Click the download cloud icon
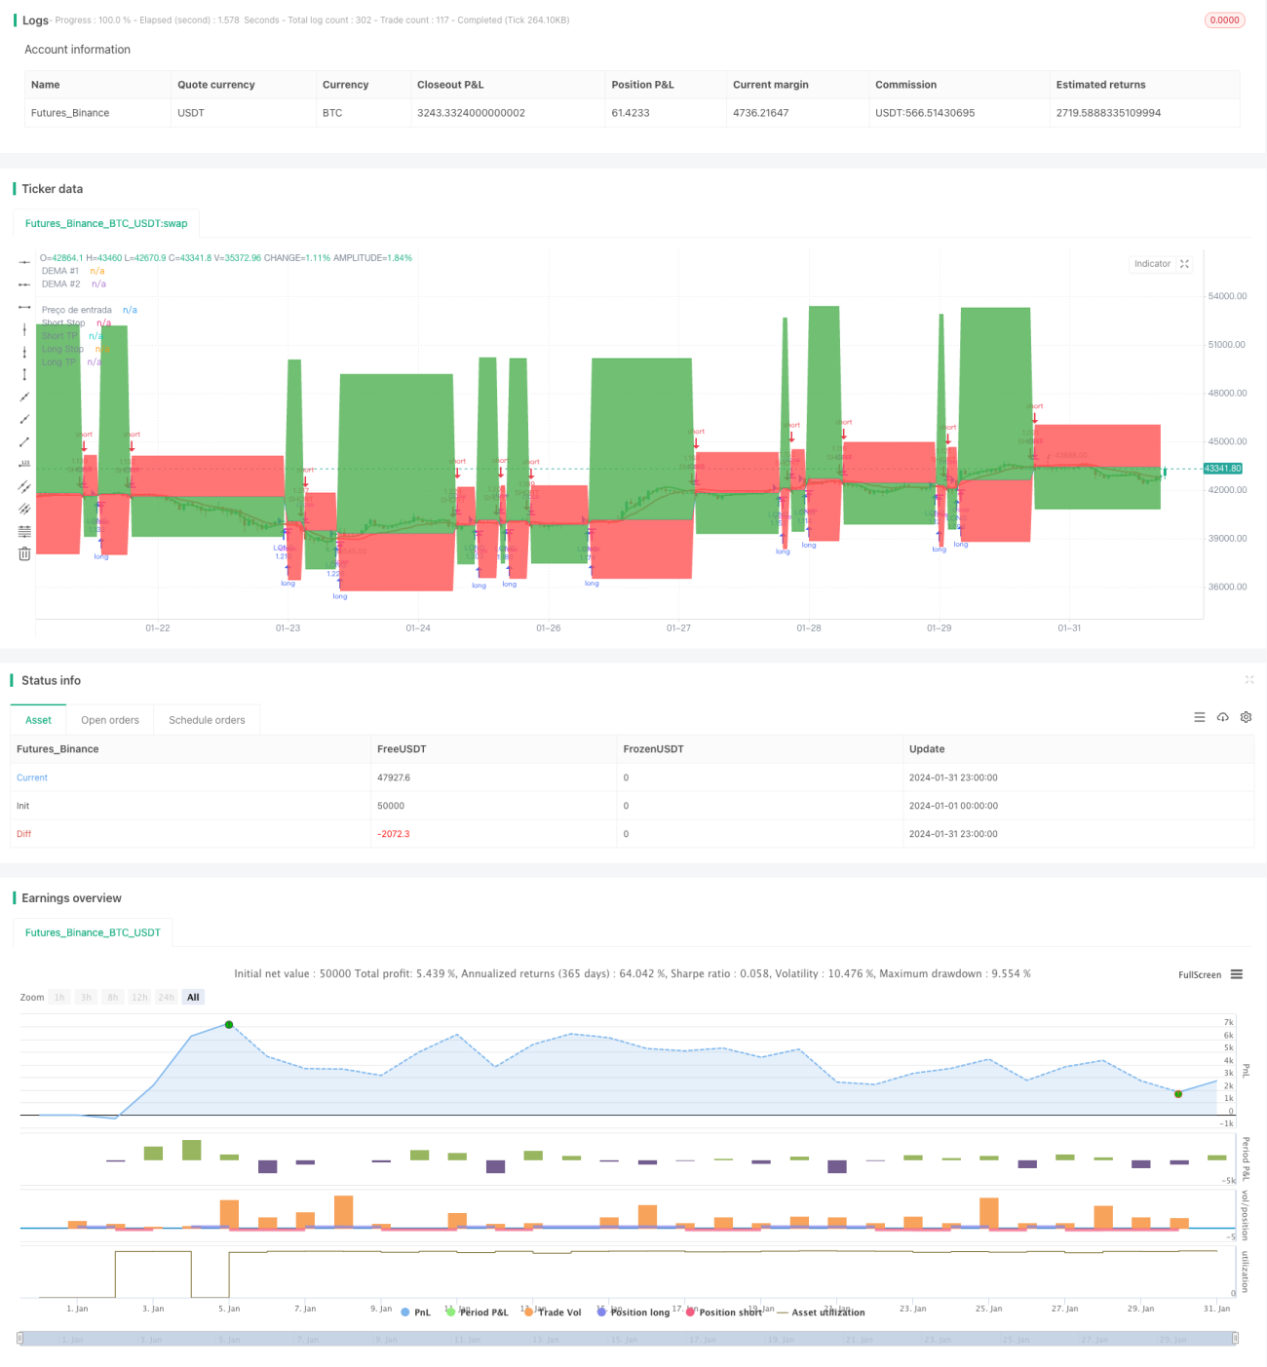The width and height of the screenshot is (1267, 1367). (1222, 717)
